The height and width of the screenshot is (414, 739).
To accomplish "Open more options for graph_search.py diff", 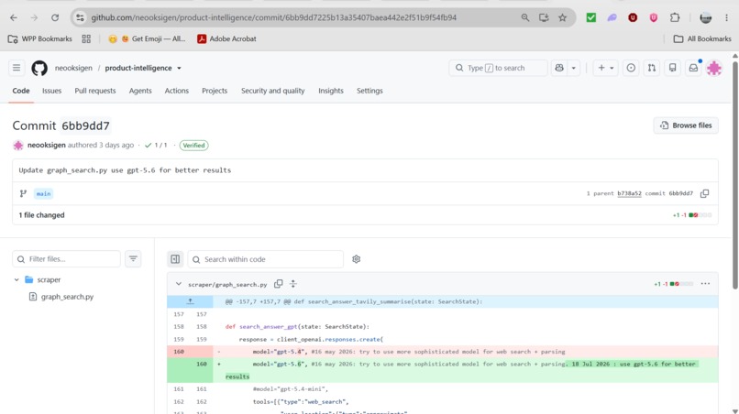I will [705, 284].
